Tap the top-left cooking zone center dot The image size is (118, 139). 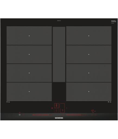tap(29, 36)
